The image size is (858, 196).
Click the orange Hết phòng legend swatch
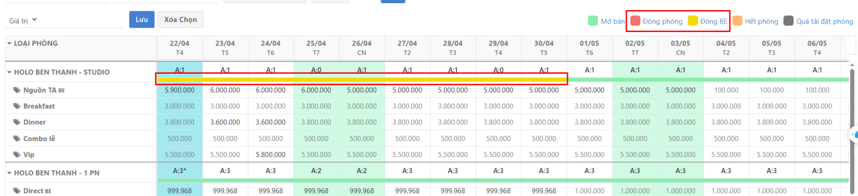(x=737, y=21)
